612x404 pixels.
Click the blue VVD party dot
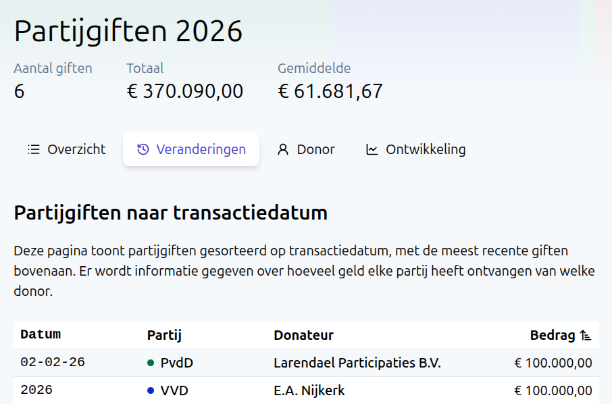pyautogui.click(x=151, y=390)
